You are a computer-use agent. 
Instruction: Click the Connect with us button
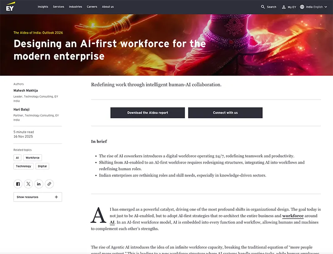[x=225, y=113]
